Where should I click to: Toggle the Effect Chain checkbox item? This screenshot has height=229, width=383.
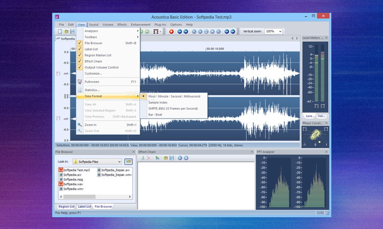pyautogui.click(x=93, y=62)
